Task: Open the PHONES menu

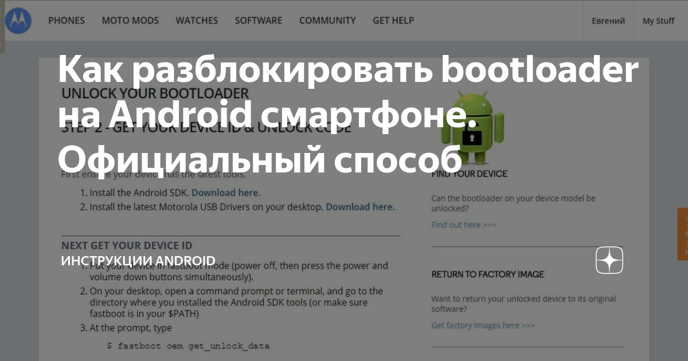Action: coord(67,21)
